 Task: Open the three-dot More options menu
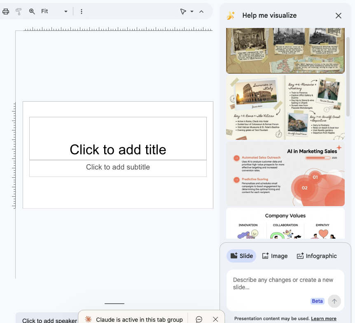(82, 12)
